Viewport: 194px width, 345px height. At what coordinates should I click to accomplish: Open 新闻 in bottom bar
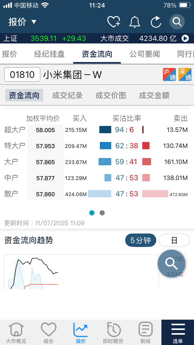tap(145, 333)
